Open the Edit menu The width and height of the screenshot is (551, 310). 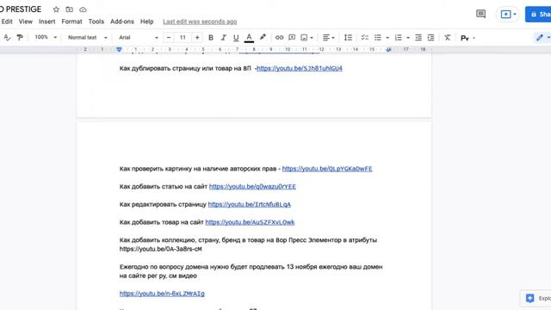(x=7, y=22)
